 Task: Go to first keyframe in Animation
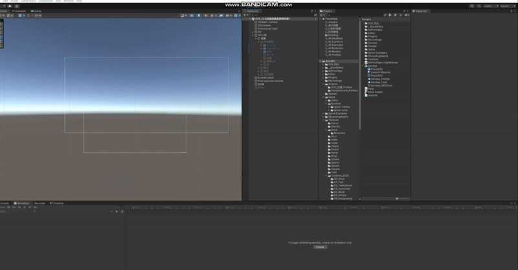click(14, 207)
